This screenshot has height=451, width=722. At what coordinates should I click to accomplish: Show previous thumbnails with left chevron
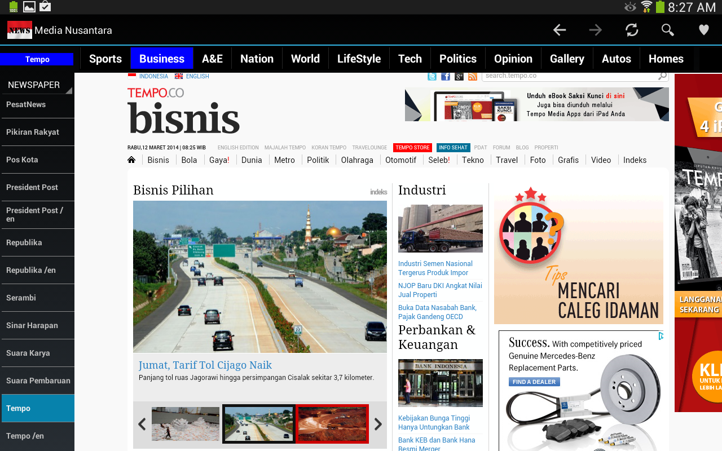[x=142, y=424]
